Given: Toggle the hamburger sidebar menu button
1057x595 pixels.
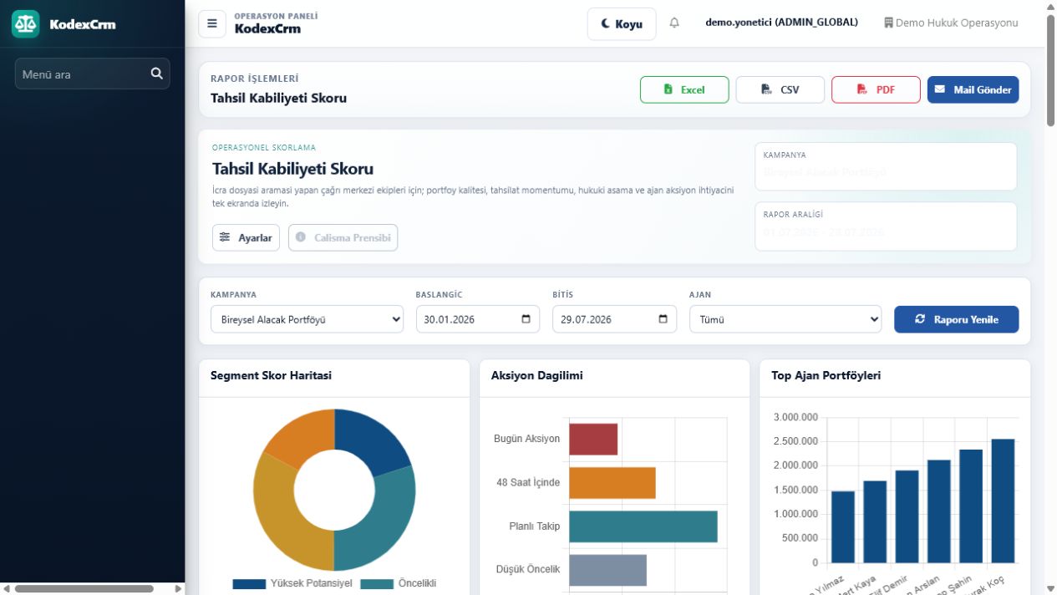Looking at the screenshot, I should [212, 23].
